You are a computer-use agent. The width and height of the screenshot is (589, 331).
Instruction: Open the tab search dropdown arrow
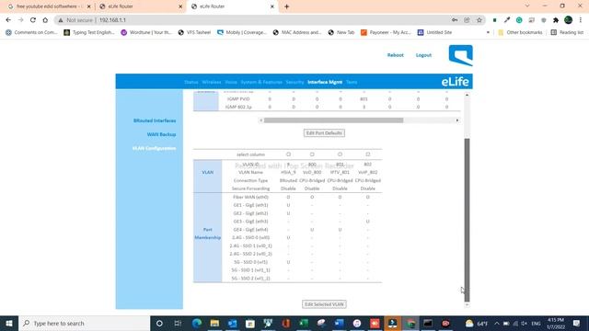[527, 6]
